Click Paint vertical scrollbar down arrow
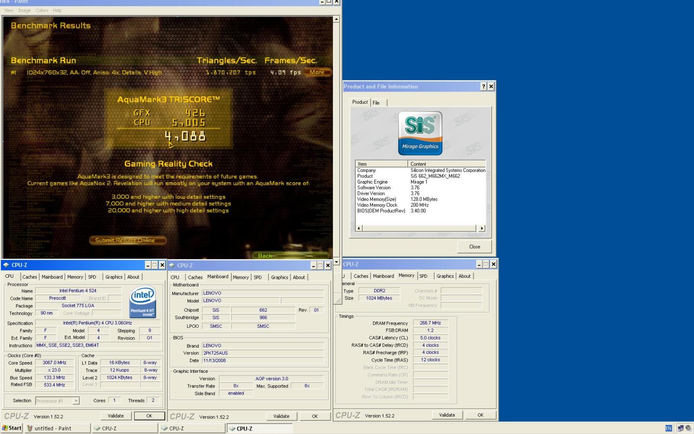 (x=336, y=262)
